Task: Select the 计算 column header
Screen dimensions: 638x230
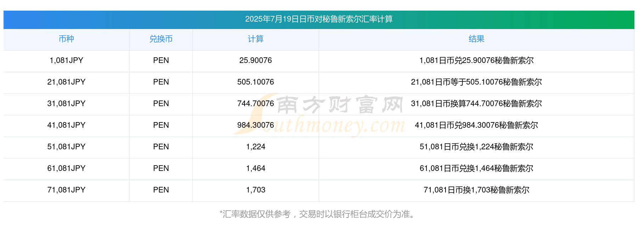Action: click(256, 39)
